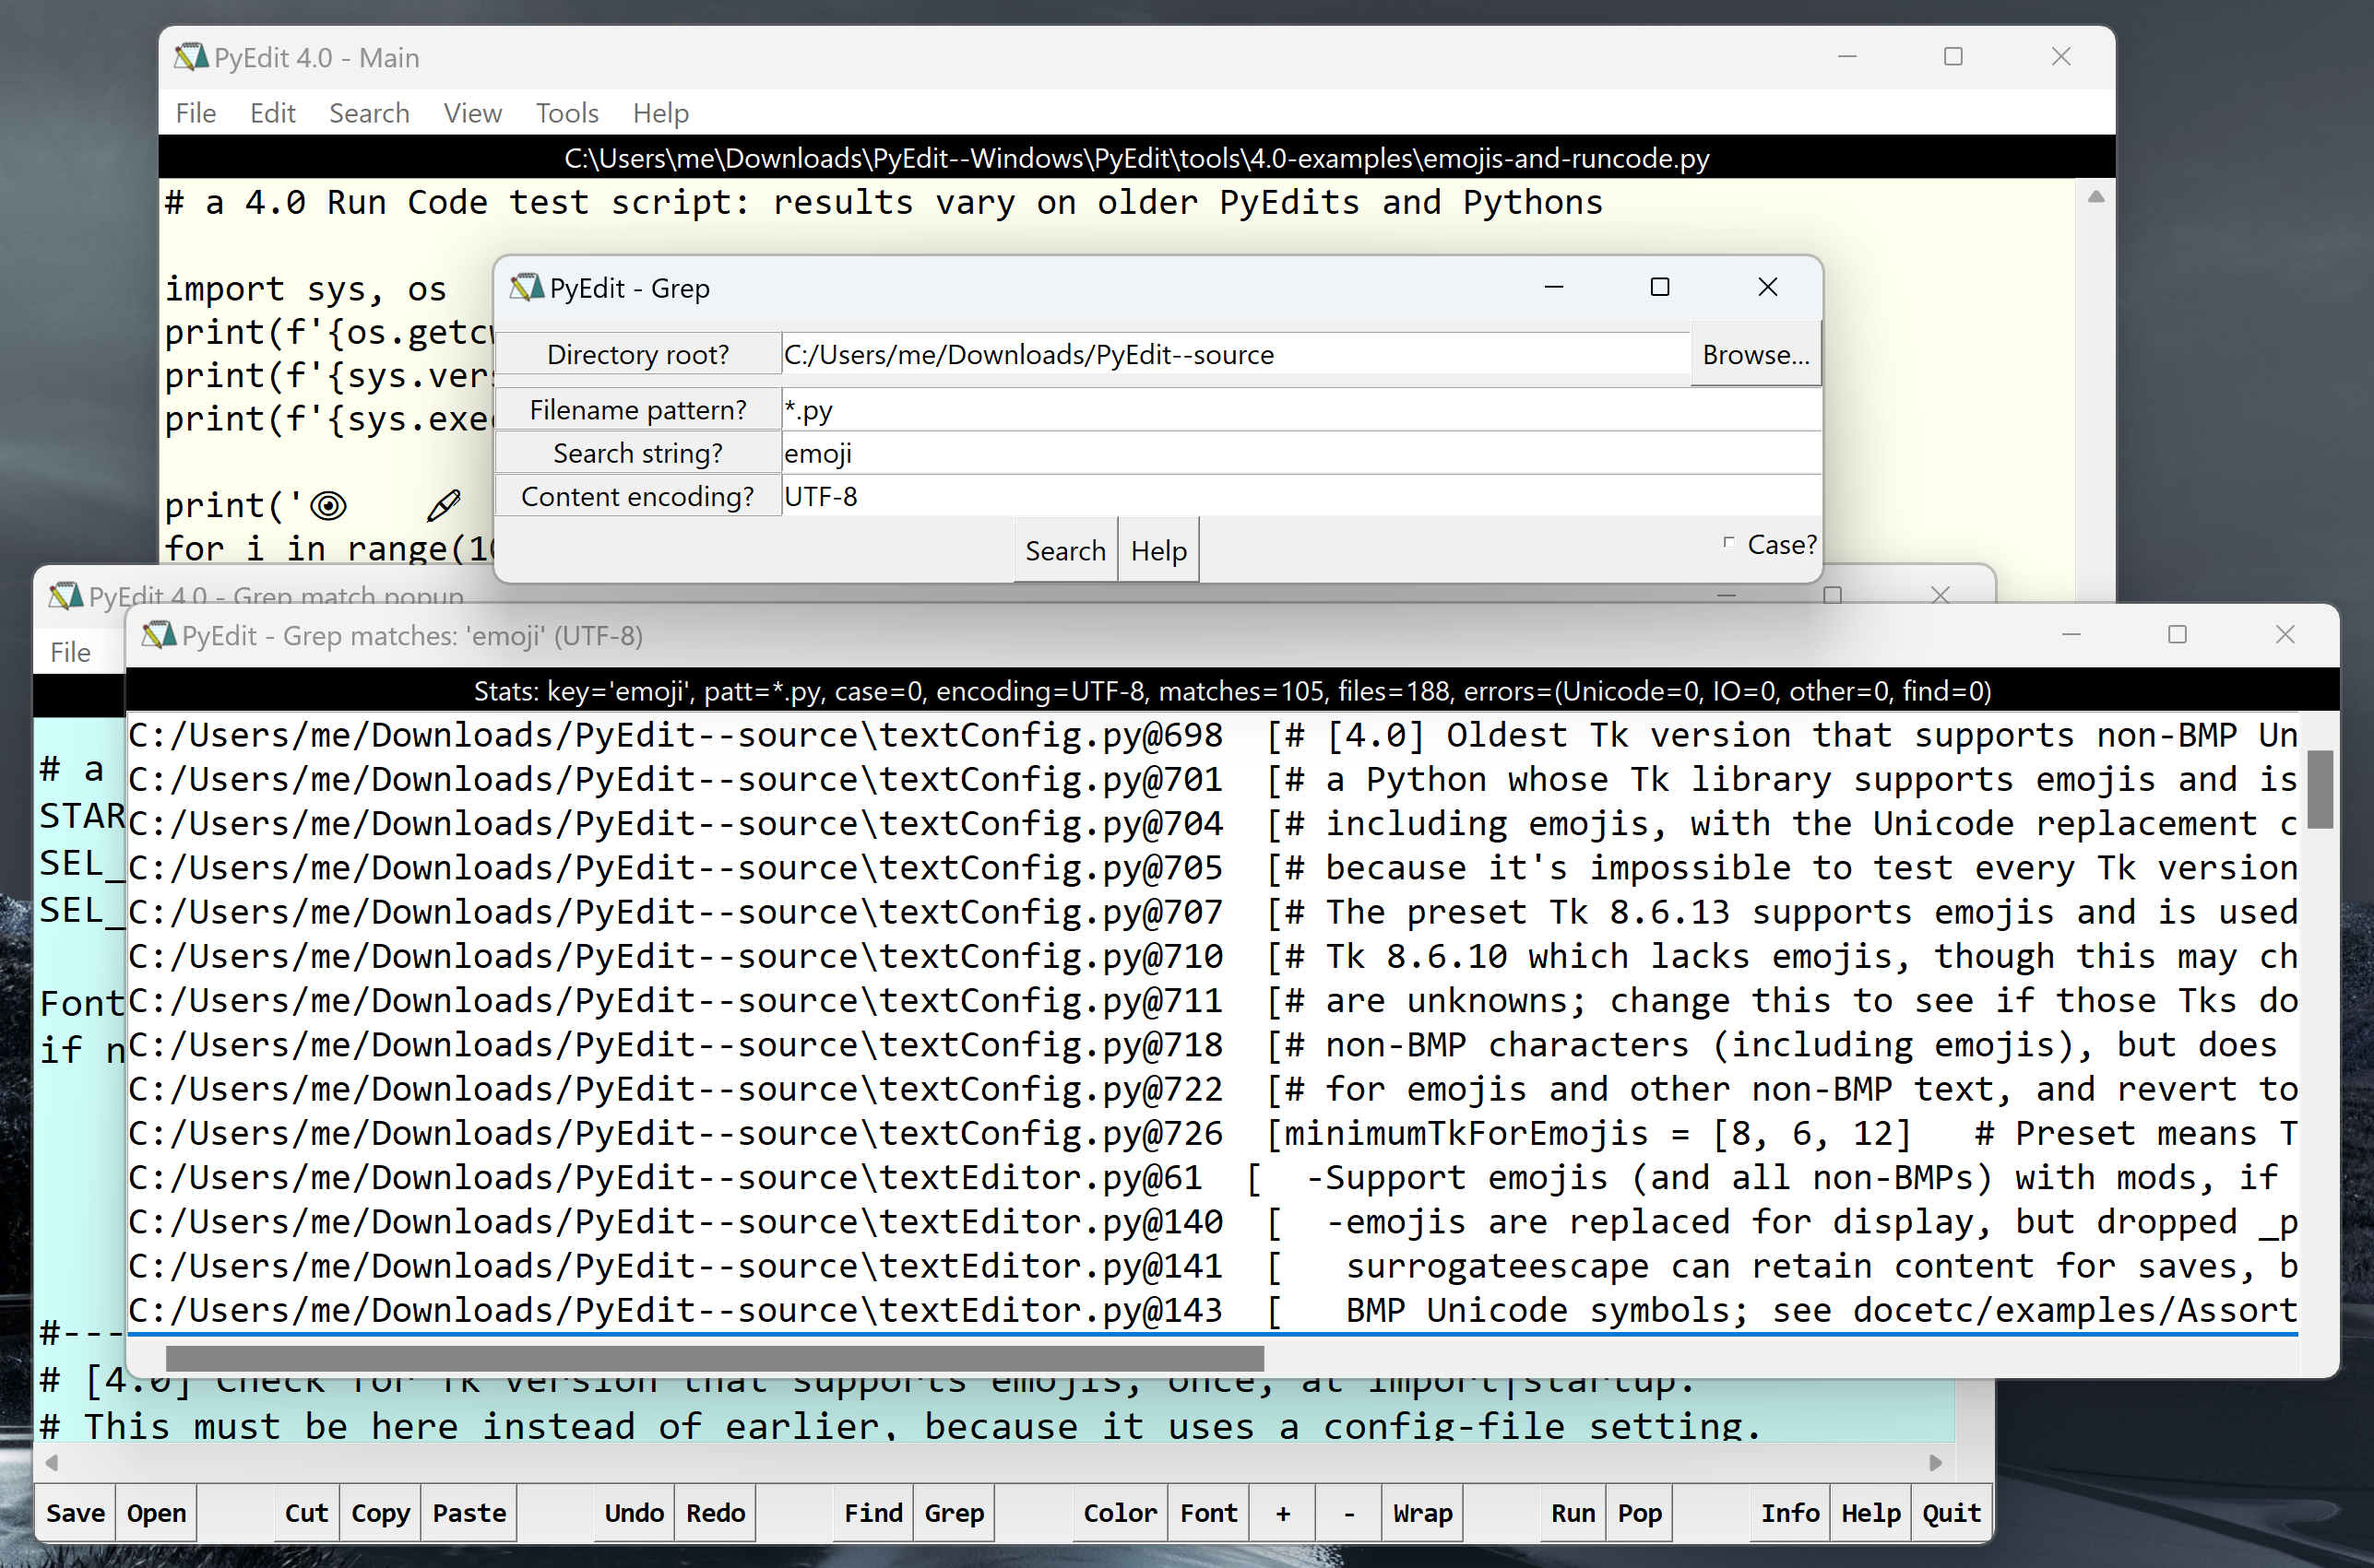Click Grep matches horizontal scrollbar thumb

click(x=714, y=1358)
